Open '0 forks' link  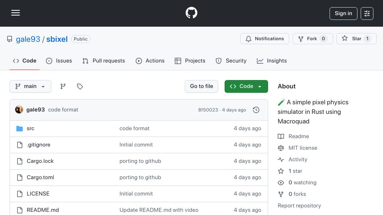click(x=292, y=194)
